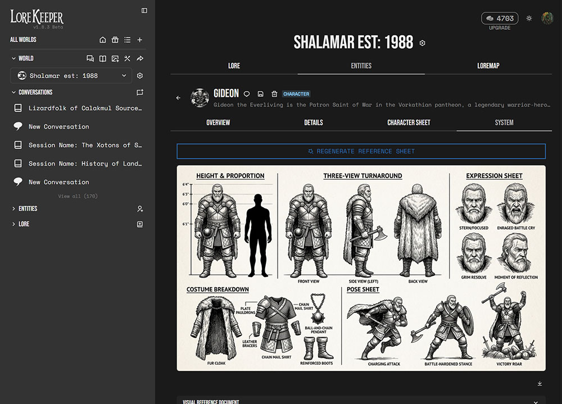Image resolution: width=562 pixels, height=404 pixels.
Task: Select the list view icon beside Home
Action: point(127,39)
